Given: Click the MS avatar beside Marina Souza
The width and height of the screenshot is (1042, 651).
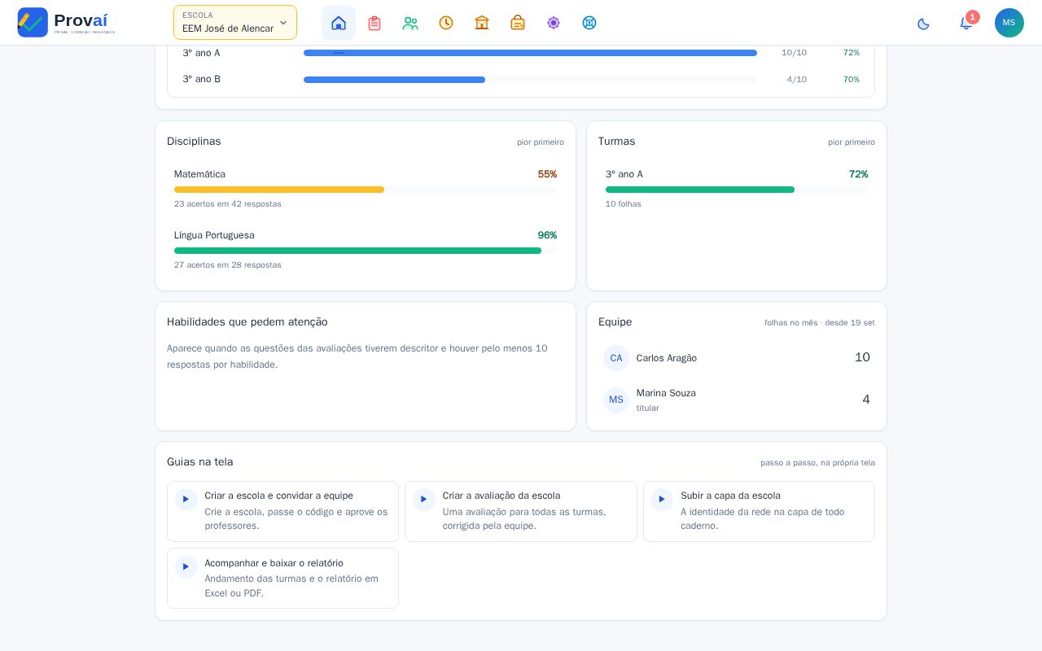Looking at the screenshot, I should pos(616,400).
